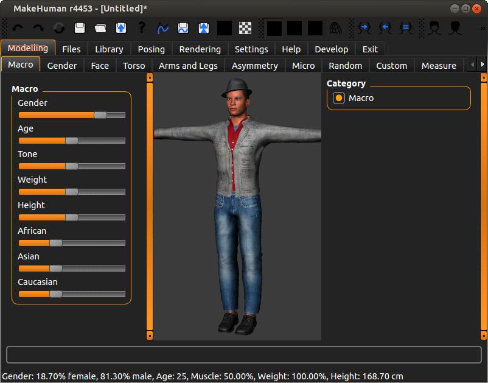488x383 pixels.
Task: Click the Gender slider handle
Action: pyautogui.click(x=100, y=115)
